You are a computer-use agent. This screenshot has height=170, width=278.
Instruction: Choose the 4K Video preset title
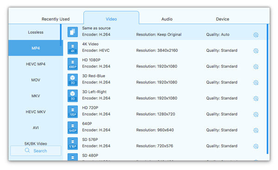(x=90, y=44)
